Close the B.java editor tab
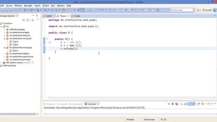 click(x=68, y=16)
